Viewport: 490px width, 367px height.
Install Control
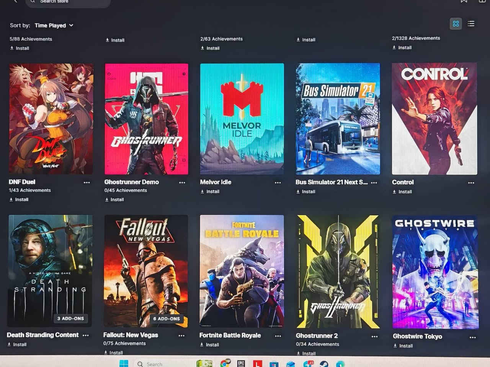coord(402,192)
